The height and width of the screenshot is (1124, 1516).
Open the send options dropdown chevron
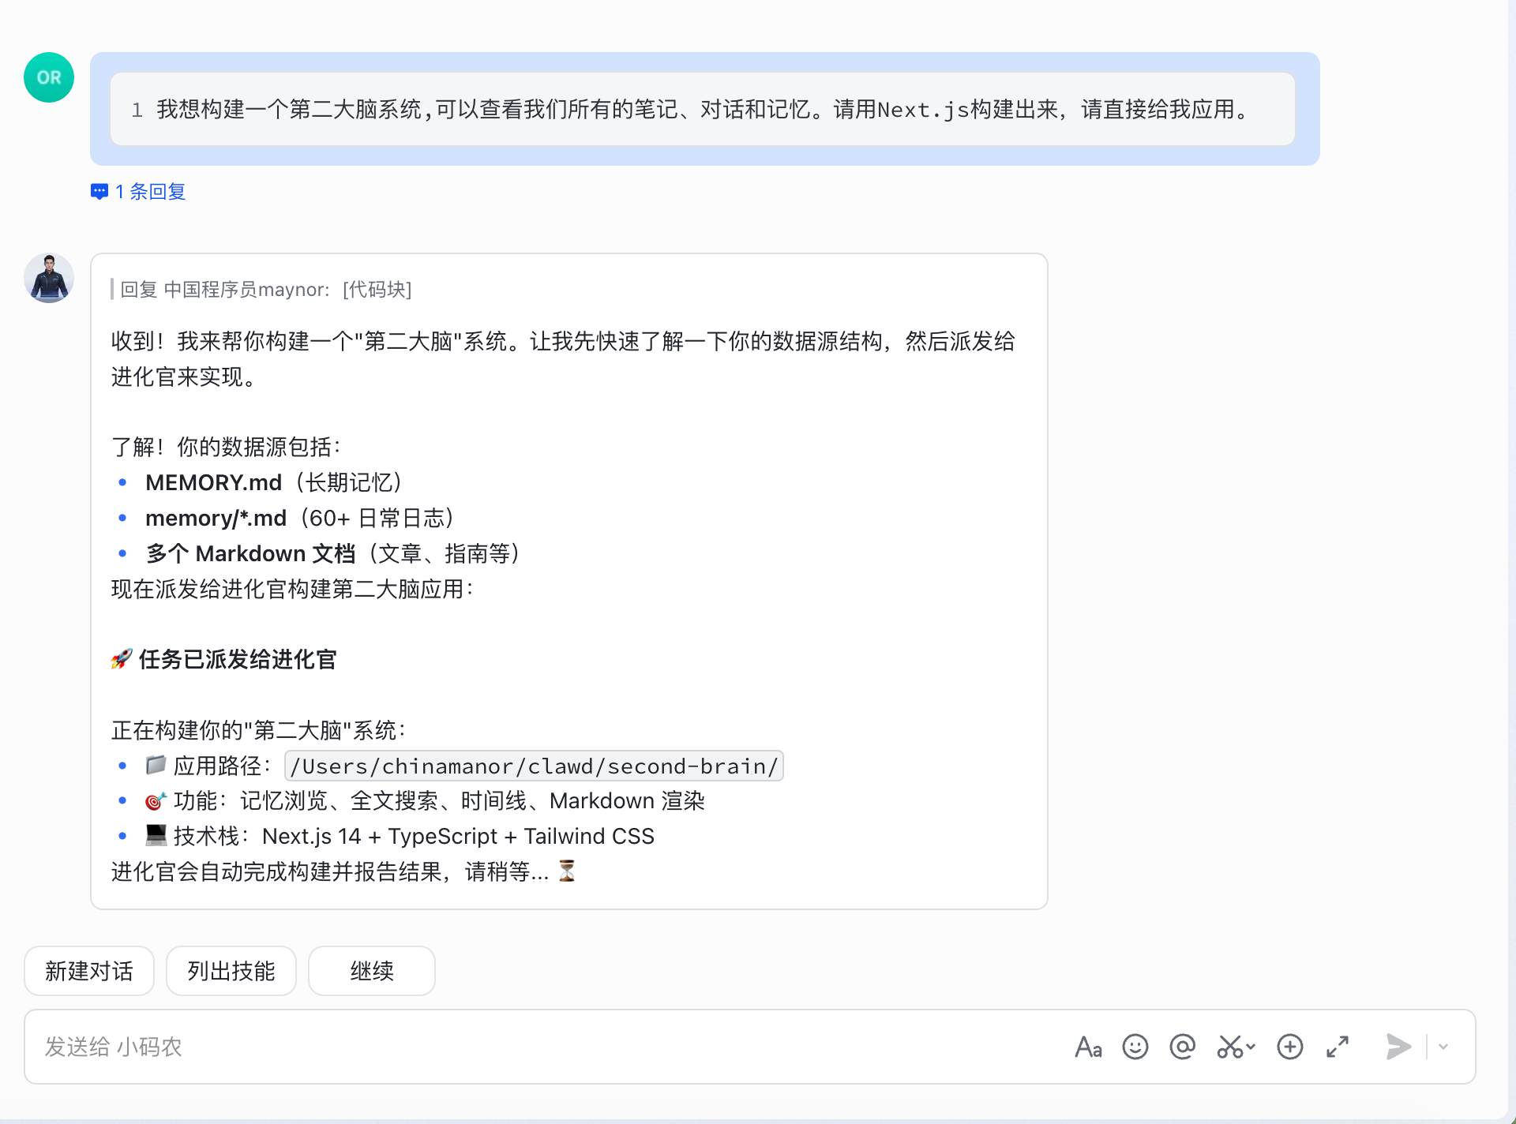coord(1443,1047)
